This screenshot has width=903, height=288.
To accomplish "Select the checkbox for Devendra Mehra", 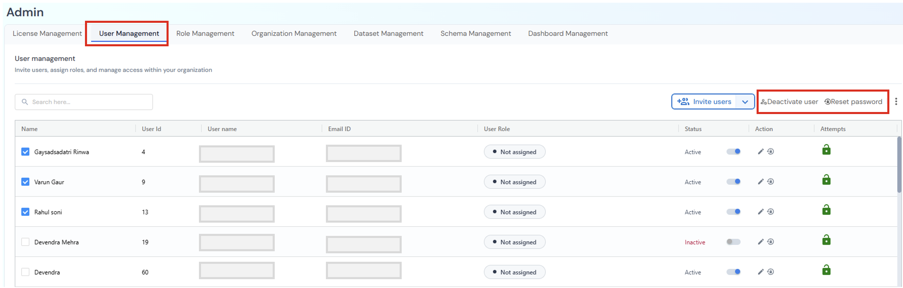I will click(25, 242).
